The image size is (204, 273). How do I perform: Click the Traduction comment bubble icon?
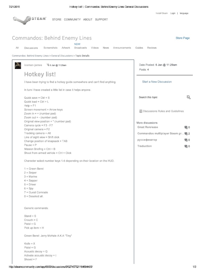click(x=186, y=146)
